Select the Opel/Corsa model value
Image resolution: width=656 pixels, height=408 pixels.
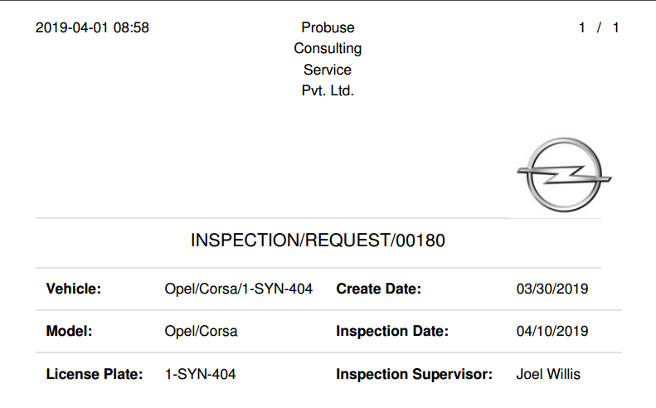tap(201, 331)
